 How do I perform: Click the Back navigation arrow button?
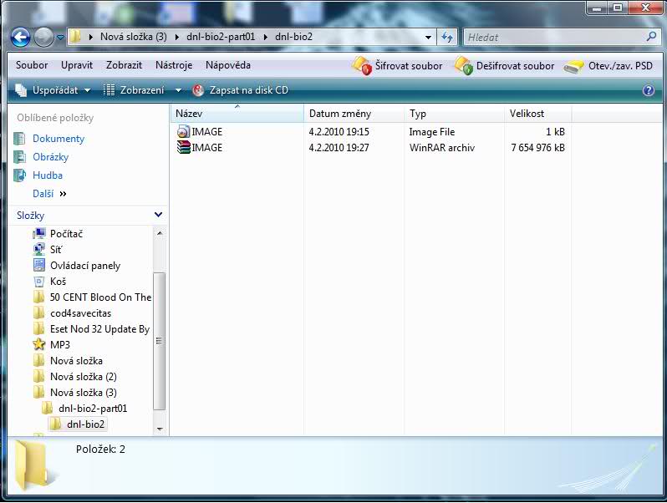[21, 37]
